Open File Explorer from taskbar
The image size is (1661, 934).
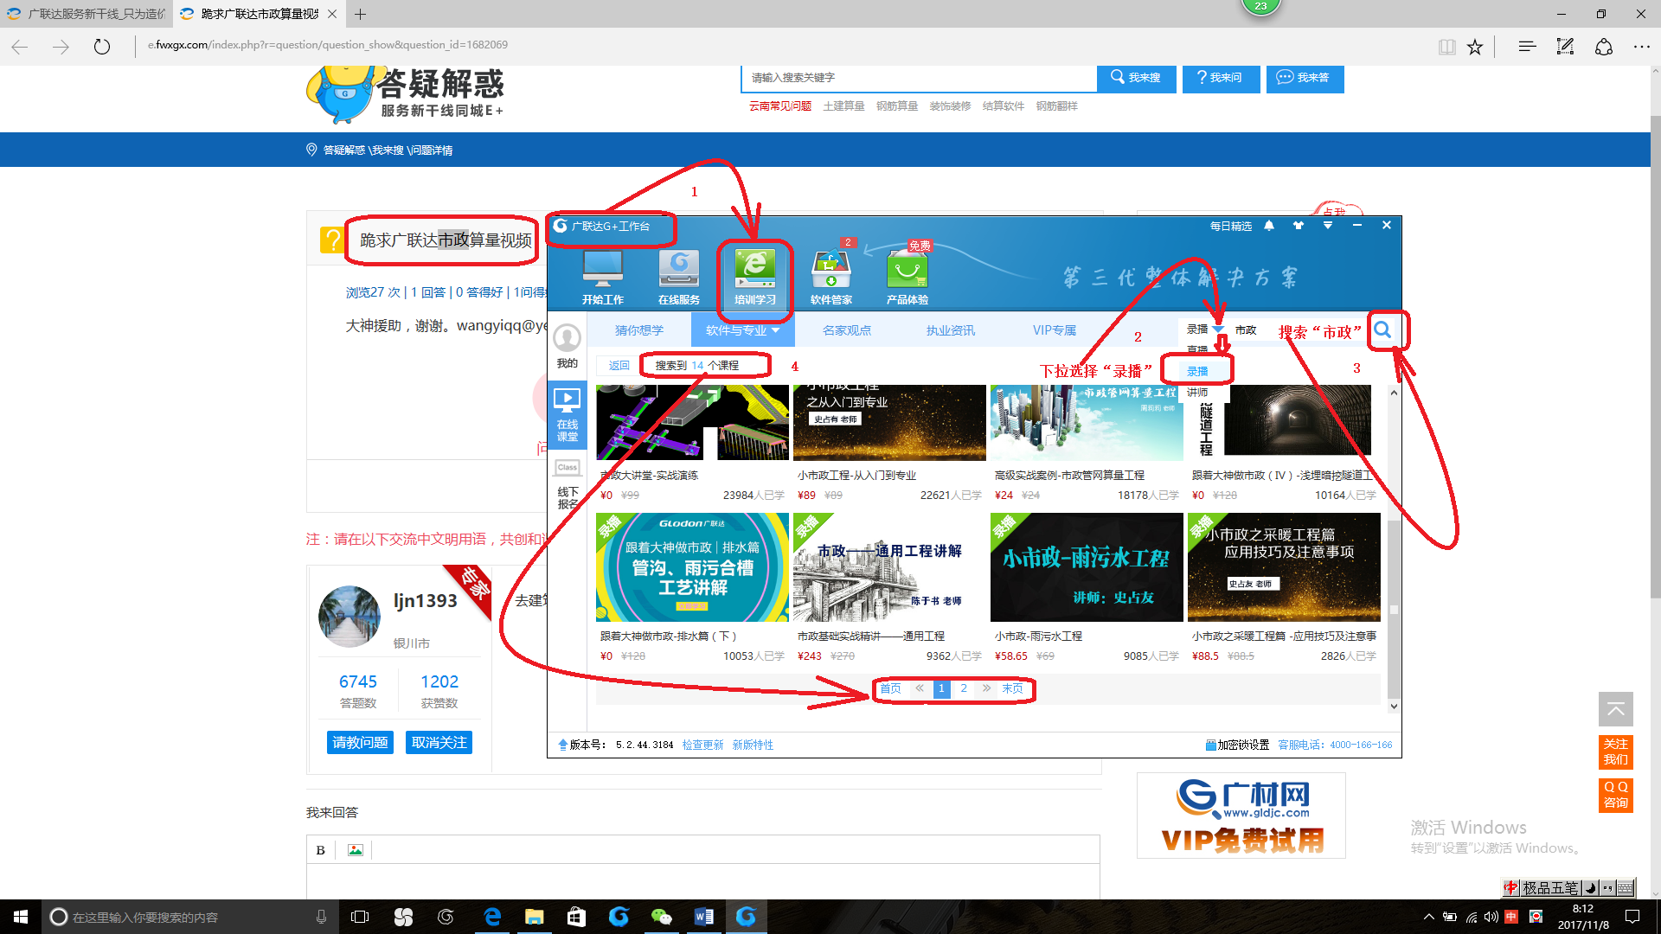point(534,917)
